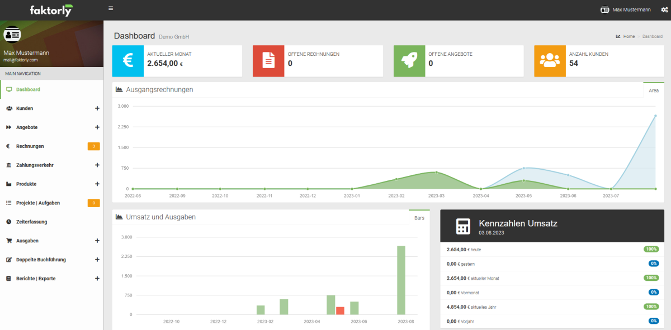Click the red document invoices icon
This screenshot has width=671, height=330.
(268, 61)
